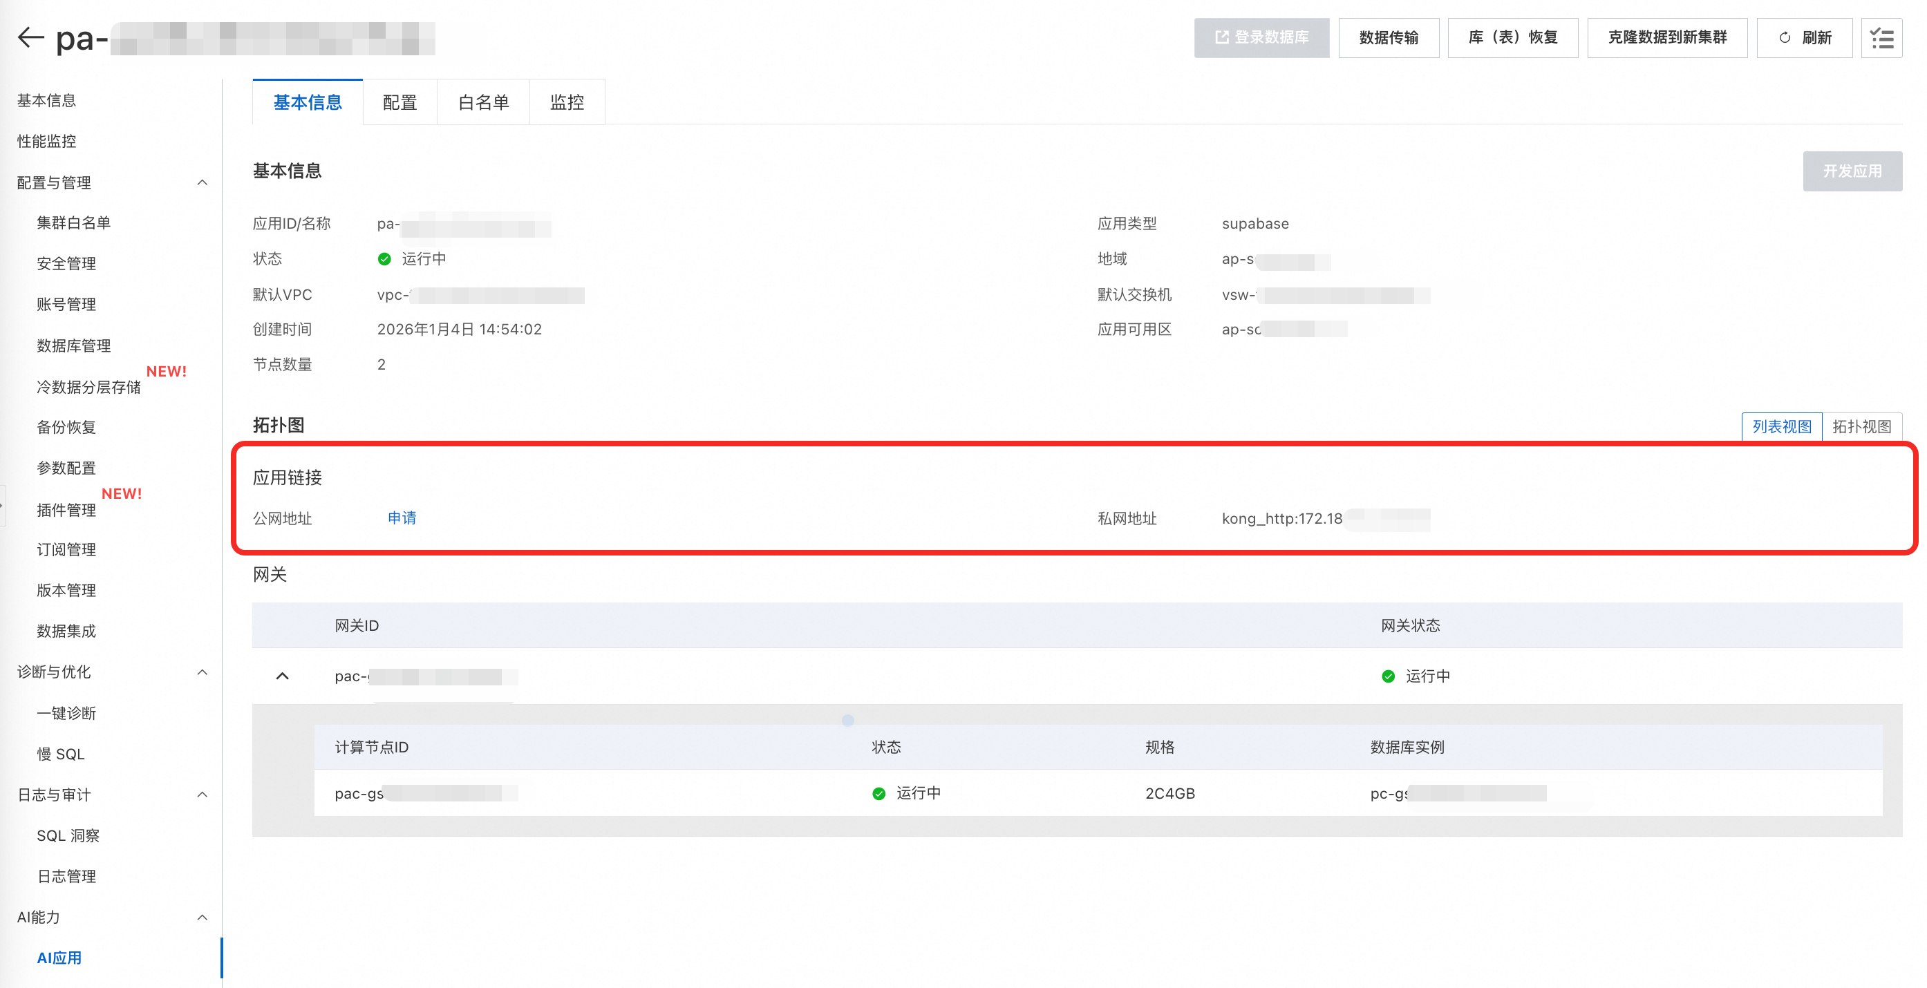
Task: Switch to the 白名单 tab
Action: (483, 102)
